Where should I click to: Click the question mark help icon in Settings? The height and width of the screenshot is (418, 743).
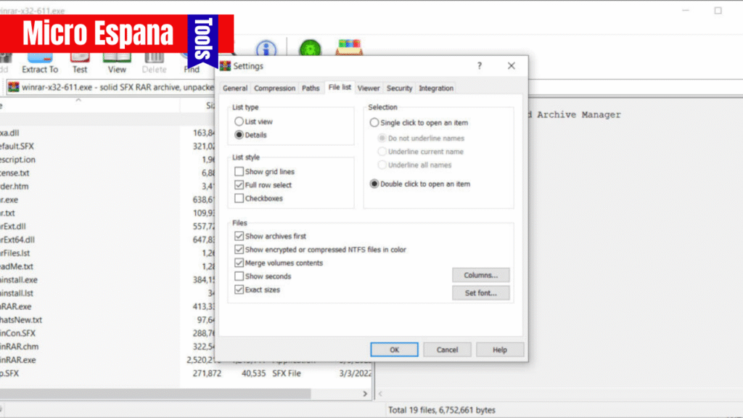[479, 66]
